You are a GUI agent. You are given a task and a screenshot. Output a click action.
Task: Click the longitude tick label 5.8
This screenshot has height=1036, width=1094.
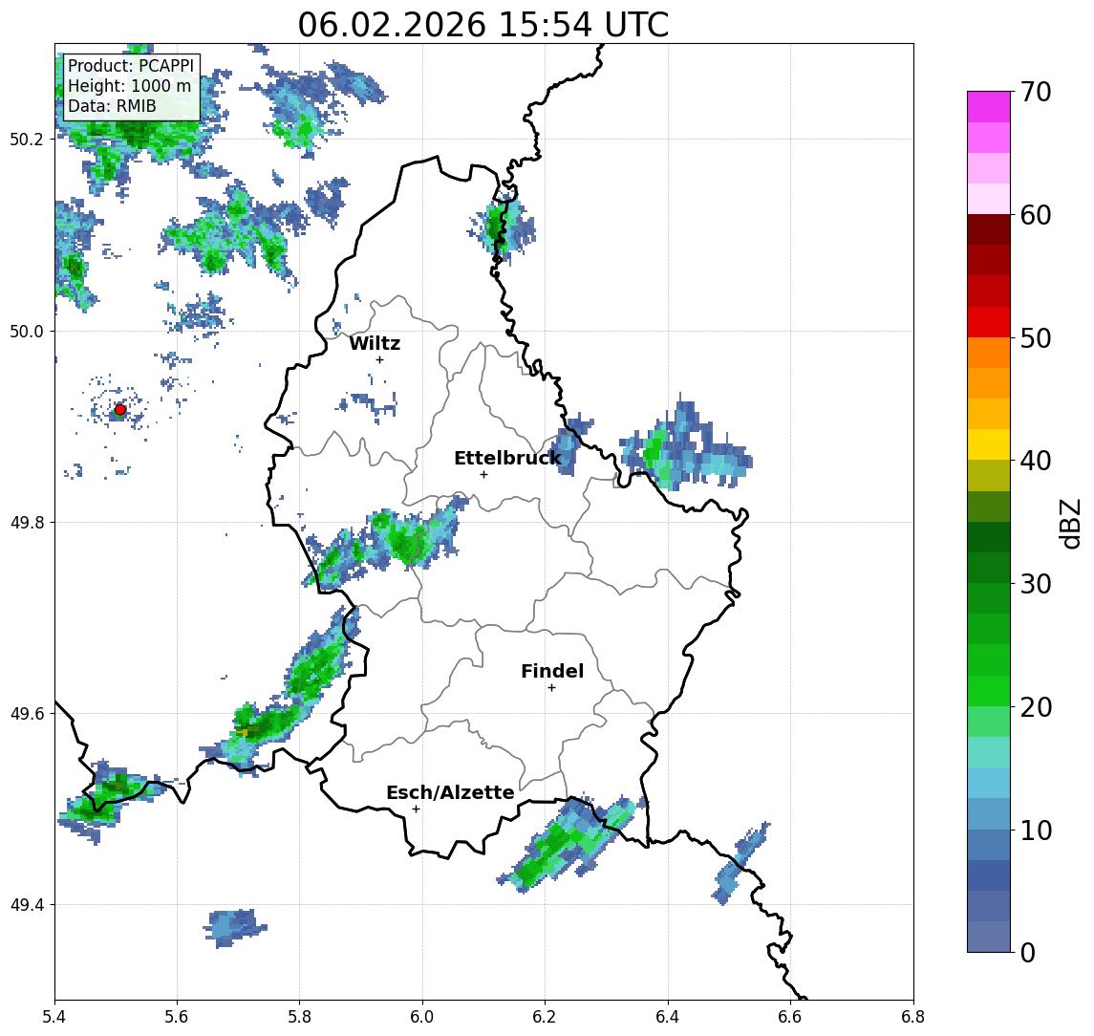click(x=300, y=1017)
